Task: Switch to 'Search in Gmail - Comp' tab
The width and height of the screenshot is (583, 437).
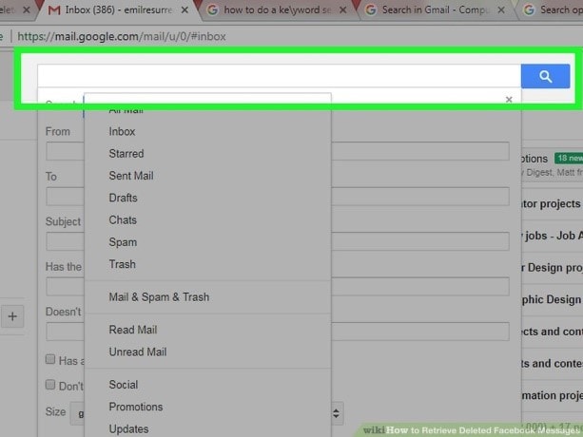Action: [435, 10]
